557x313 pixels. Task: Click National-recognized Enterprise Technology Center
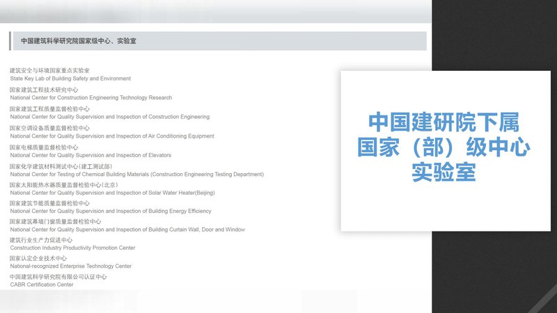coord(71,266)
